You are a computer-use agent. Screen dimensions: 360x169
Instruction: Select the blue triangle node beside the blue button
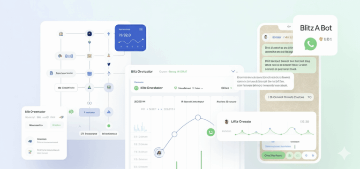click(109, 112)
